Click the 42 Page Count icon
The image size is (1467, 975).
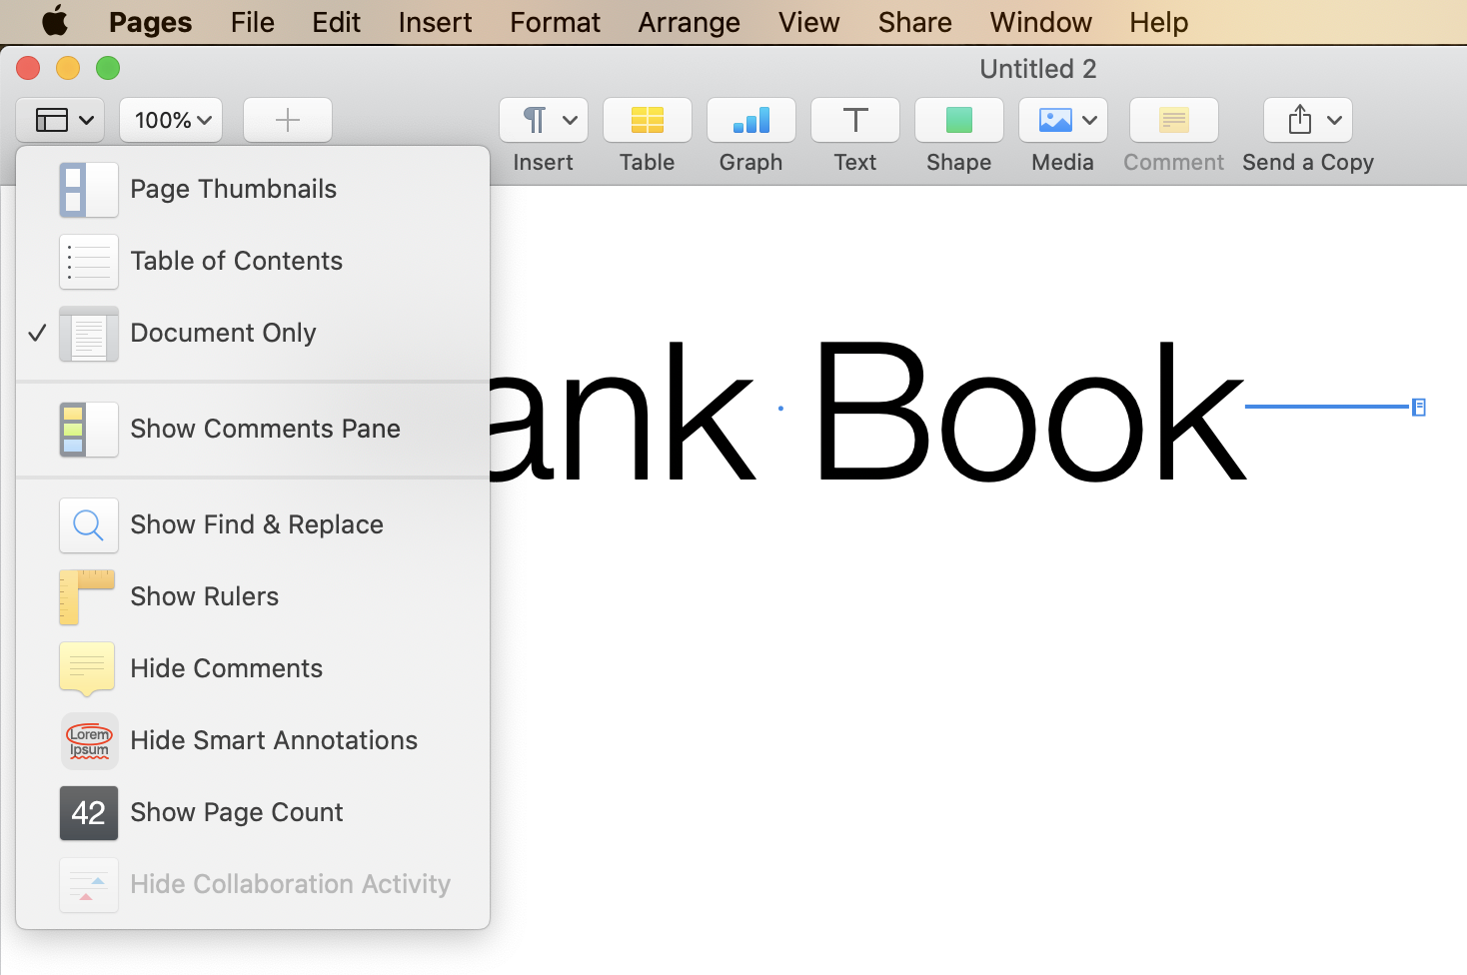coord(88,813)
